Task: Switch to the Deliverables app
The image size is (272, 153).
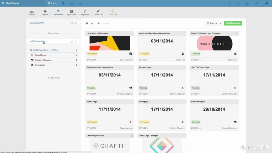Action: coord(58,13)
